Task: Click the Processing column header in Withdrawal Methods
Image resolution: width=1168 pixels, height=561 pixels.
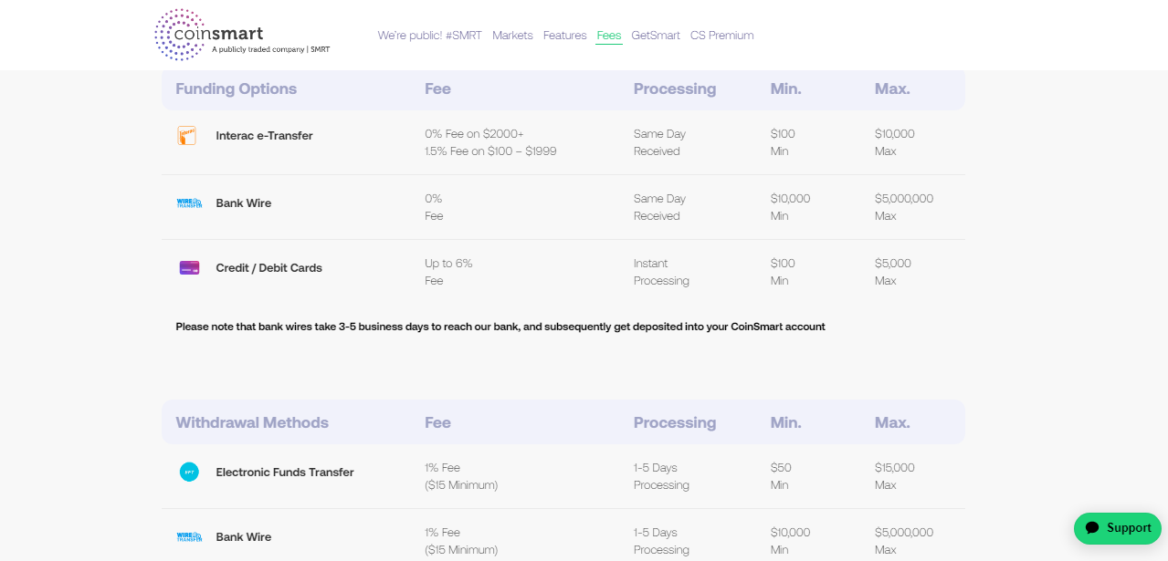Action: click(675, 423)
